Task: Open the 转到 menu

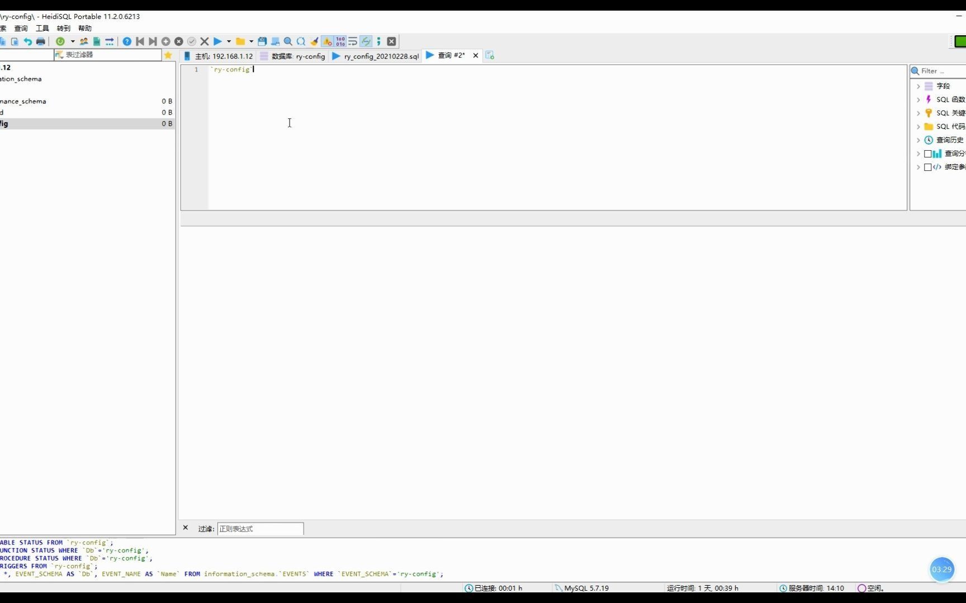Action: (64, 28)
